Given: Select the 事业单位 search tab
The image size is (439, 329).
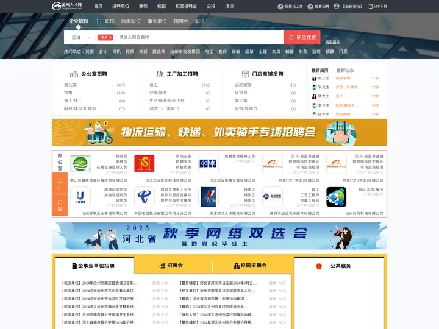Looking at the screenshot, I should point(157,21).
